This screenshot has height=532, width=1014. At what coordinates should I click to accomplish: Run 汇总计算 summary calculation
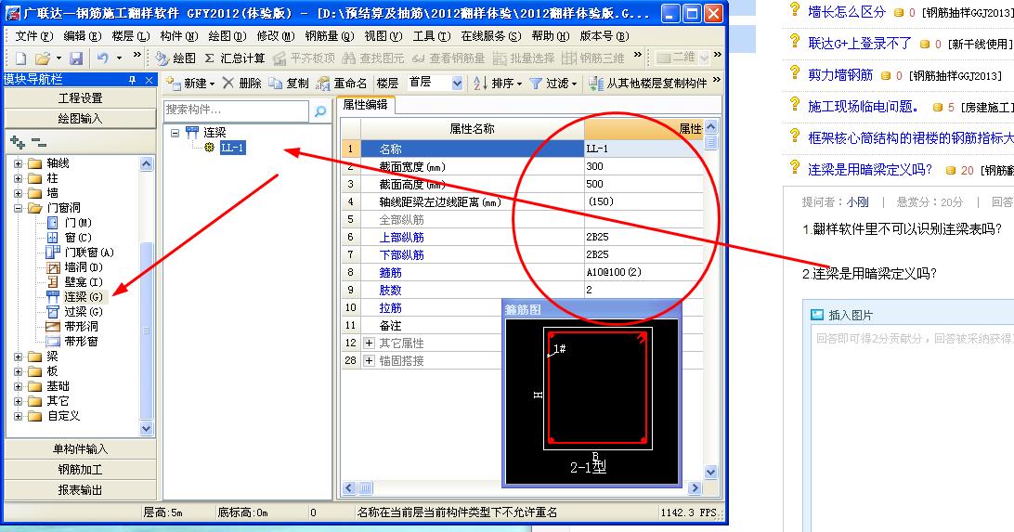235,58
